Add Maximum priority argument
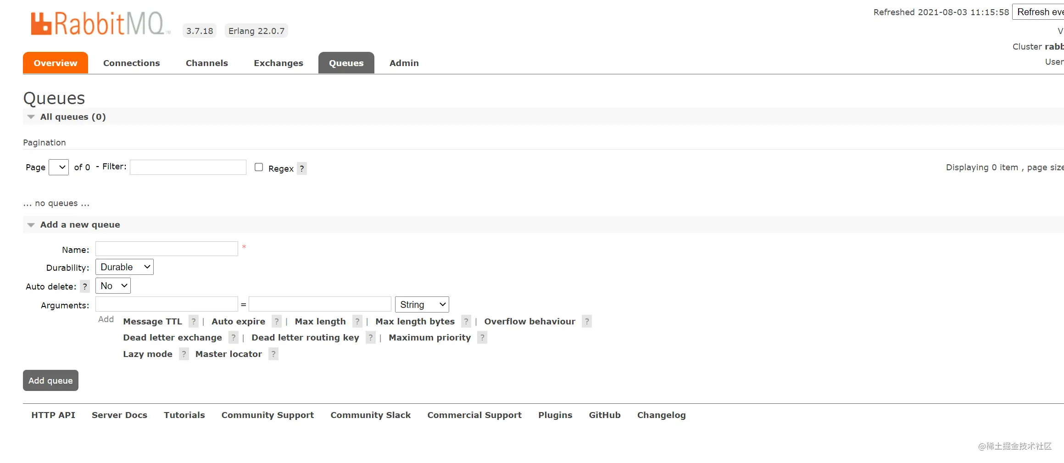This screenshot has width=1064, height=463. 430,338
